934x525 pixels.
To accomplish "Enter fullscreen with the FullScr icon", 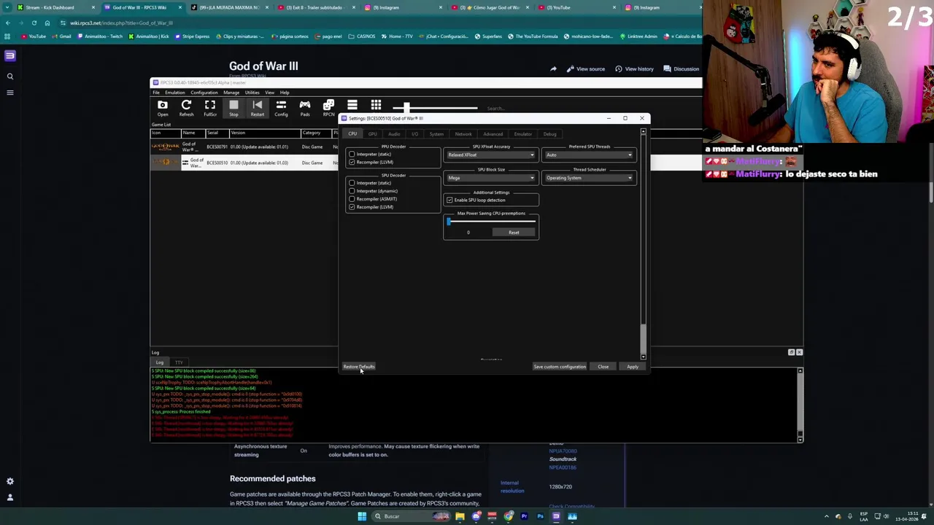I will pyautogui.click(x=210, y=108).
